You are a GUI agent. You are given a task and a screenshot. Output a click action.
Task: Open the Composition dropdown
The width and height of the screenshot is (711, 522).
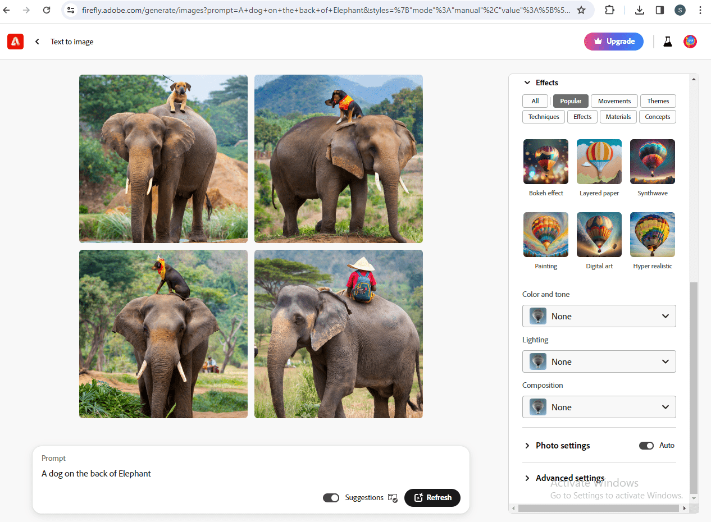point(599,407)
